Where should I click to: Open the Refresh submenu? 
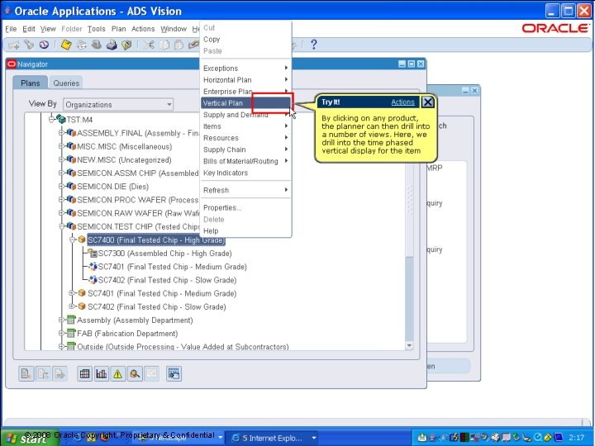point(245,191)
